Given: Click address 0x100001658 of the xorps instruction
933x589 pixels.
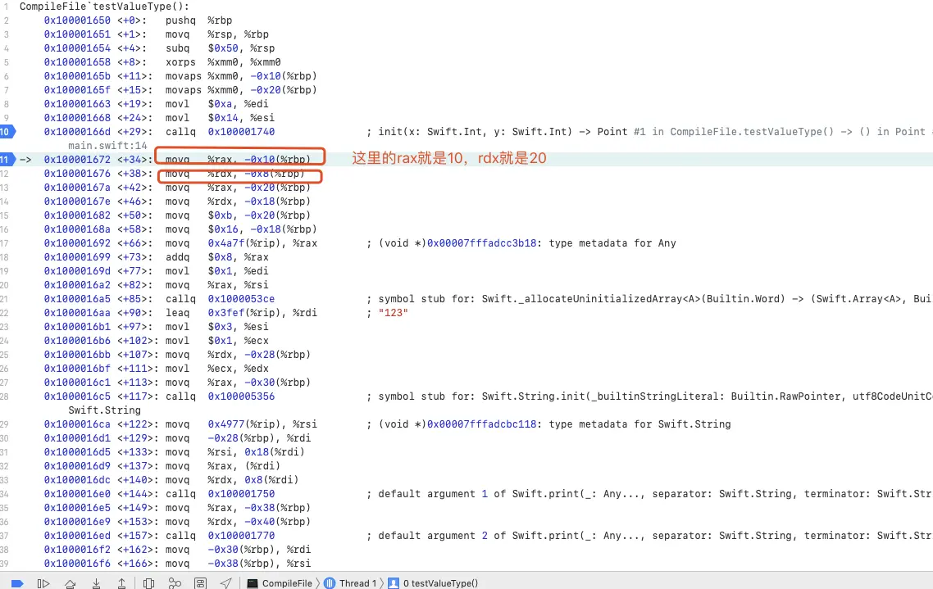Looking at the screenshot, I should click(x=77, y=61).
